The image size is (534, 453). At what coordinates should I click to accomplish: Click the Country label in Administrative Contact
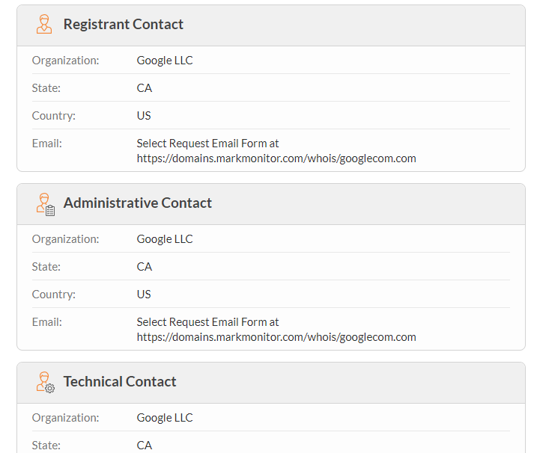point(54,295)
